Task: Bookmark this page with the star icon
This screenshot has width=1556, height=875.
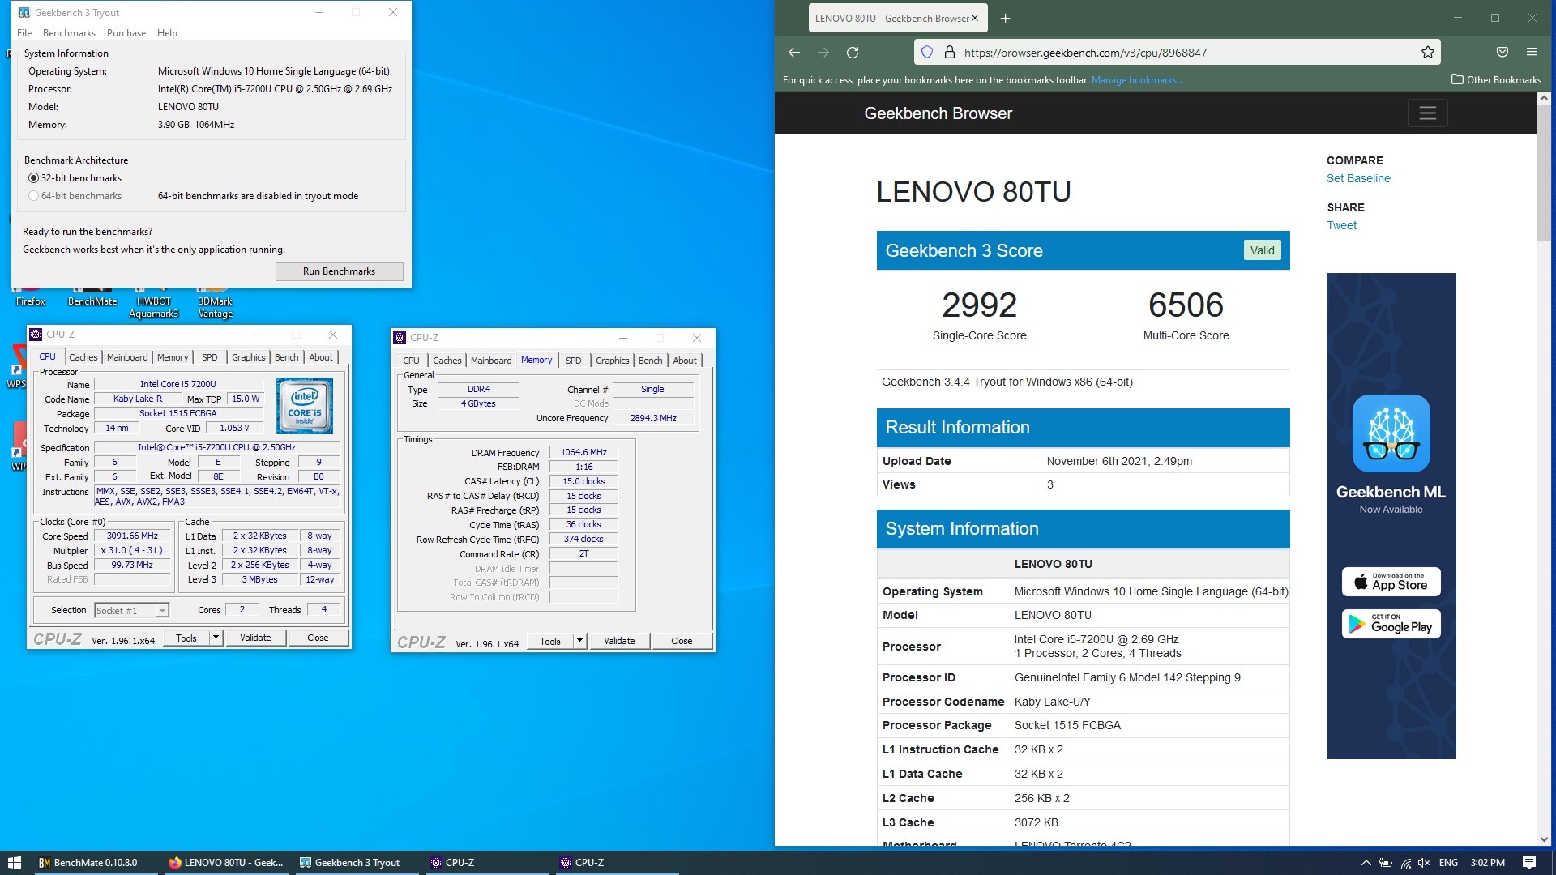Action: [1428, 53]
